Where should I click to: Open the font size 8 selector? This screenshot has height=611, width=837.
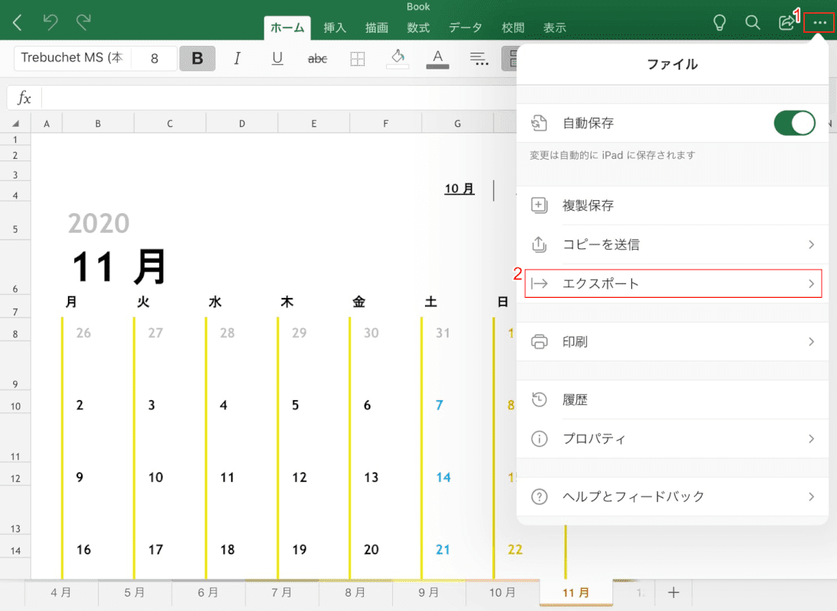coord(154,58)
